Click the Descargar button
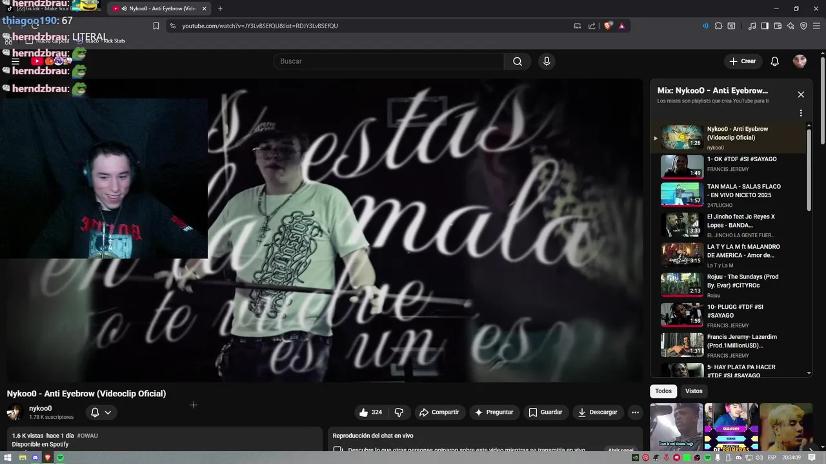This screenshot has width=826, height=464. point(598,412)
